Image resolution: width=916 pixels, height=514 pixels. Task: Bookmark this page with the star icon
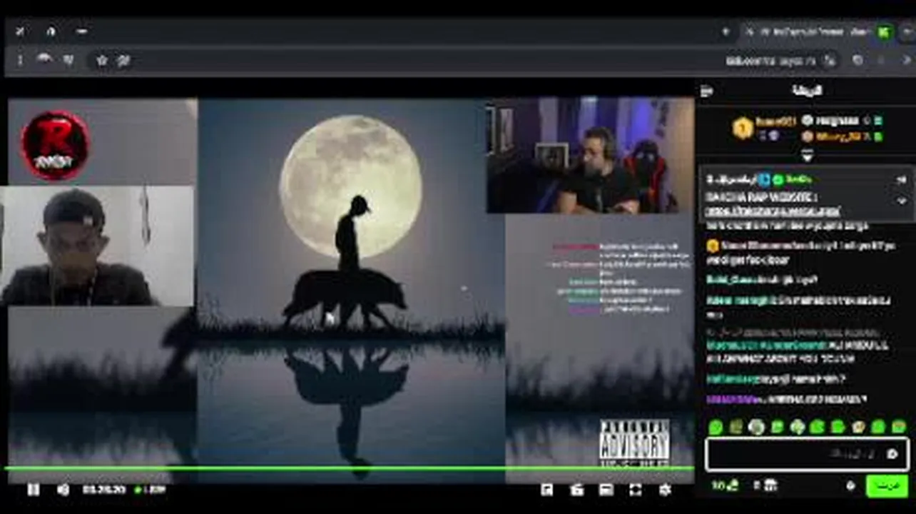point(101,61)
